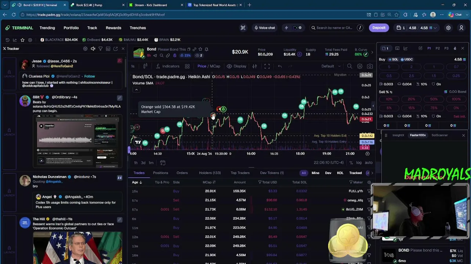The width and height of the screenshot is (471, 264).
Task: Set a price alert bell for Bond
Action: (206, 49)
